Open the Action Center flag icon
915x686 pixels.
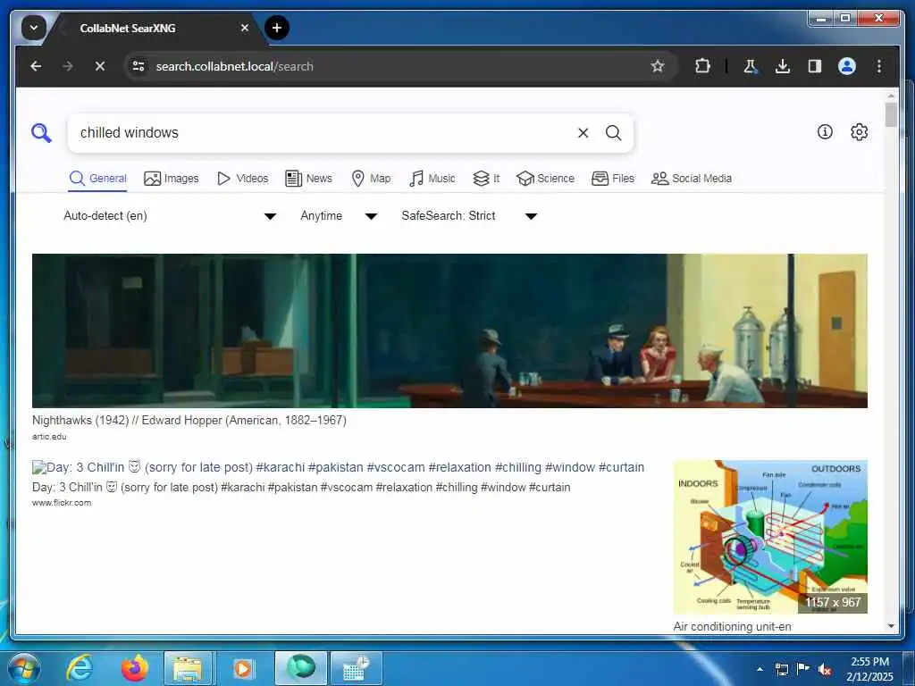tap(803, 669)
